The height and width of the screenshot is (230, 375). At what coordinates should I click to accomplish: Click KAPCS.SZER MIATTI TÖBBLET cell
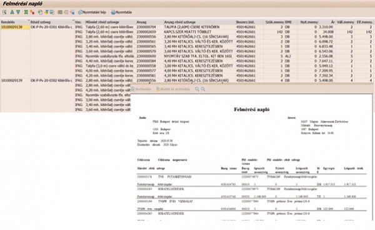[x=199, y=32]
